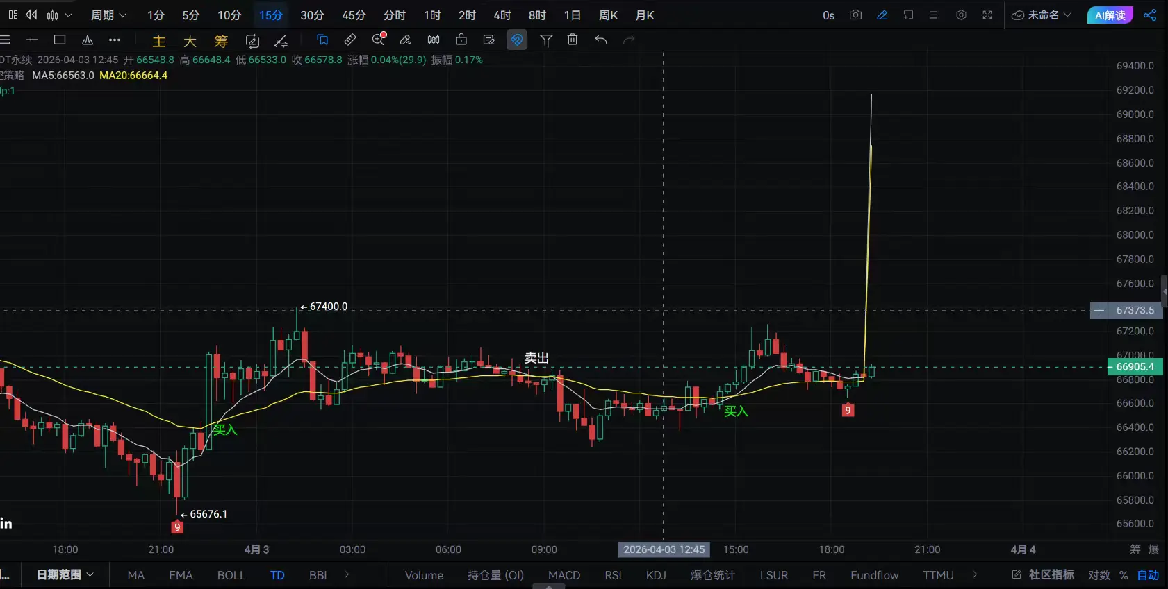Expand the 日期范围 date range dropdown

pos(65,574)
